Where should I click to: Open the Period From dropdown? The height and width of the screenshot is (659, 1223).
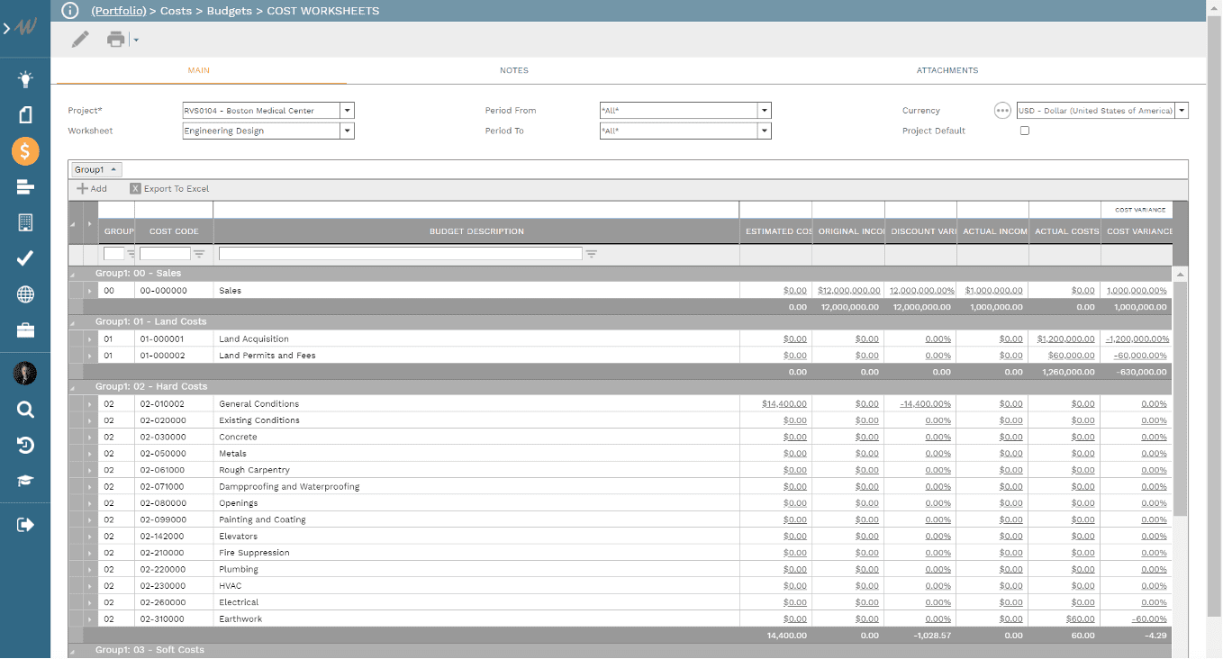pos(764,110)
